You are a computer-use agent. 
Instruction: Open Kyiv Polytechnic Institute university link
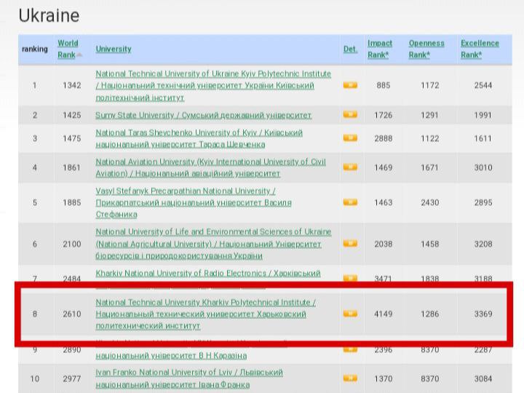tap(213, 86)
